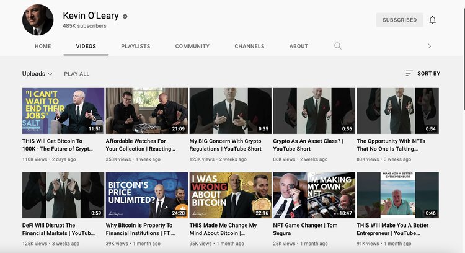Click title "THIS Made Me Change My Mind"

pos(223,229)
